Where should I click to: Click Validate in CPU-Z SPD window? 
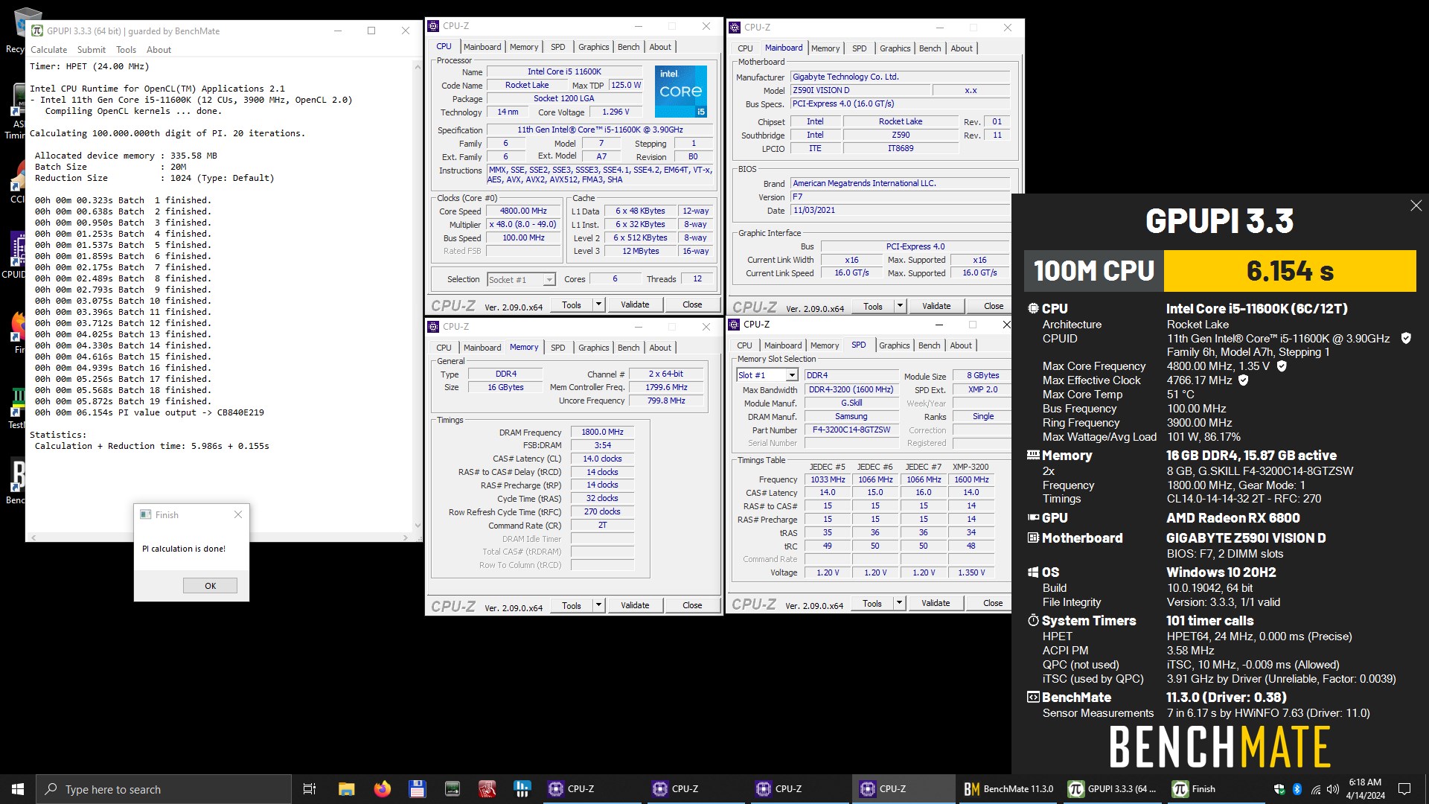pos(936,603)
